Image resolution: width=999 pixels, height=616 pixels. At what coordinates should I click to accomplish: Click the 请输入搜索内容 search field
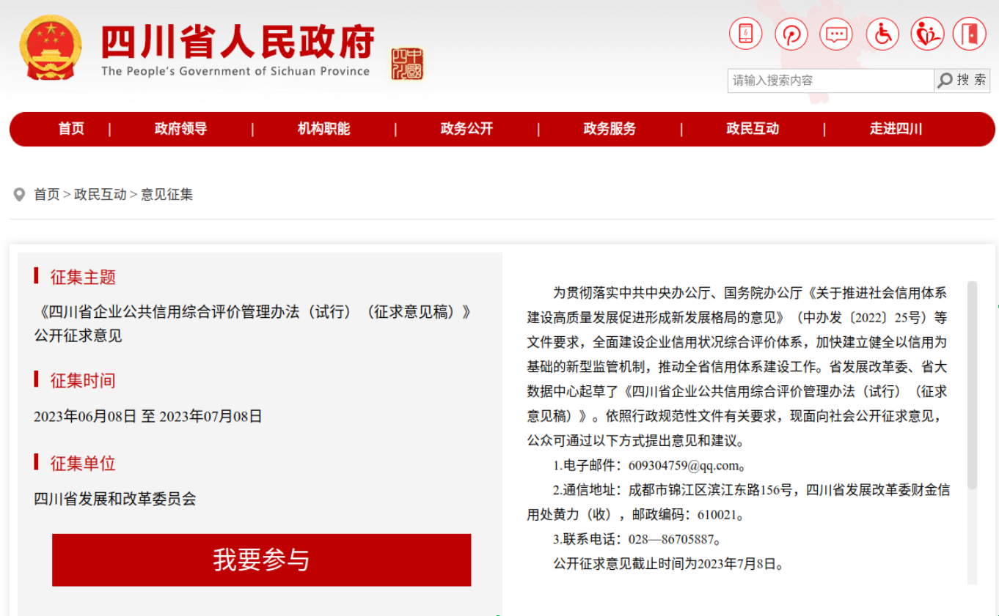pyautogui.click(x=830, y=81)
